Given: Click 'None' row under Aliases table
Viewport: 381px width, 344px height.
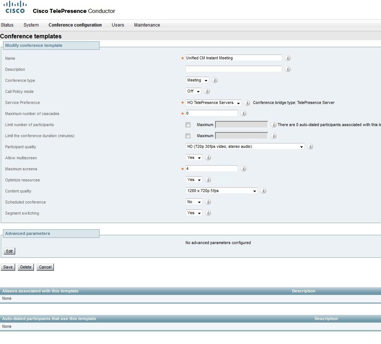Looking at the screenshot, I should [190, 299].
